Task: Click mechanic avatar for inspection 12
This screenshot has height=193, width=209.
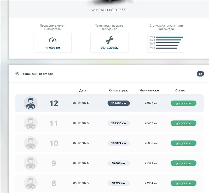Action: (x=31, y=103)
